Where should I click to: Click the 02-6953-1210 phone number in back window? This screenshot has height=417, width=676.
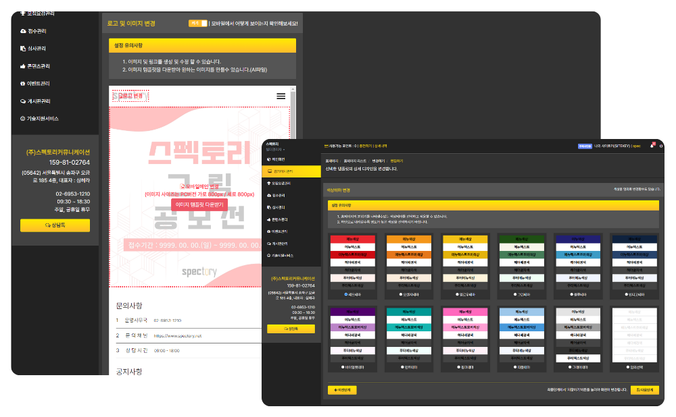click(x=73, y=194)
